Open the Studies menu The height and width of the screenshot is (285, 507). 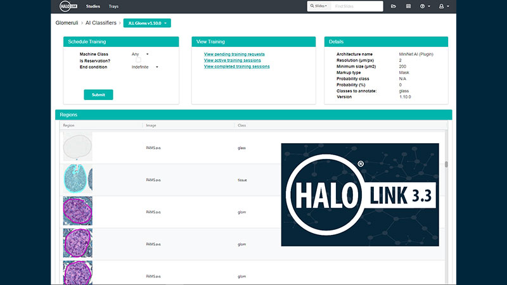93,6
